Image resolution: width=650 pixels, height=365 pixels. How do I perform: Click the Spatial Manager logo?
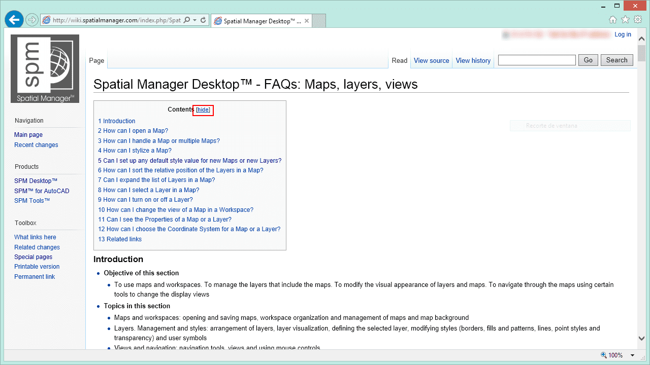(45, 68)
